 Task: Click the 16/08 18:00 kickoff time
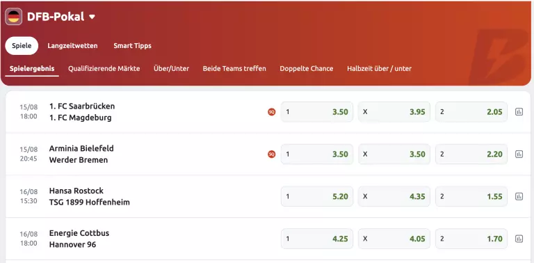[x=29, y=244]
